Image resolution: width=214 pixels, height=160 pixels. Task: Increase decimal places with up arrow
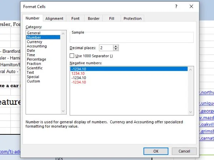116,46
